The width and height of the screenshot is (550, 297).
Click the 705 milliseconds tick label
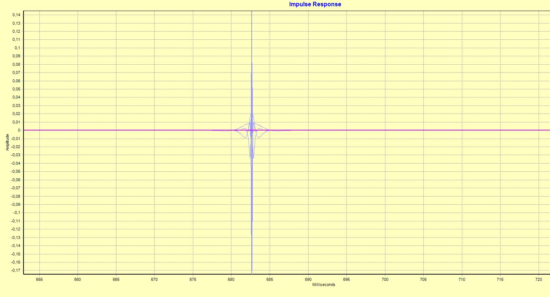click(424, 279)
